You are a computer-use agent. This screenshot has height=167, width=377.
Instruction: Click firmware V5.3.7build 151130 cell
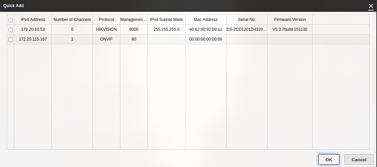[x=290, y=29]
